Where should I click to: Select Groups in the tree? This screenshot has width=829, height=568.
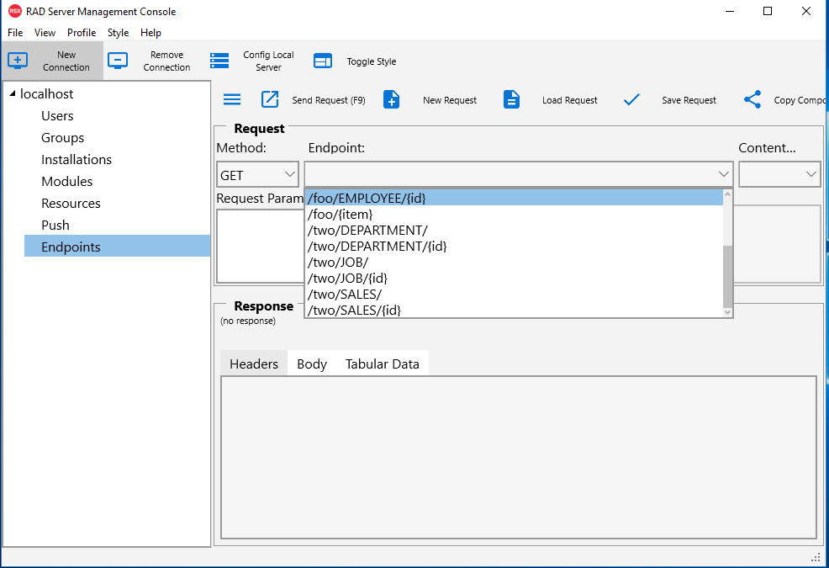point(62,138)
